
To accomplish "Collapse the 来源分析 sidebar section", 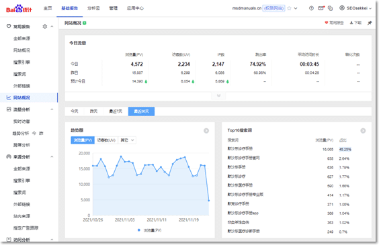I will click(x=52, y=157).
